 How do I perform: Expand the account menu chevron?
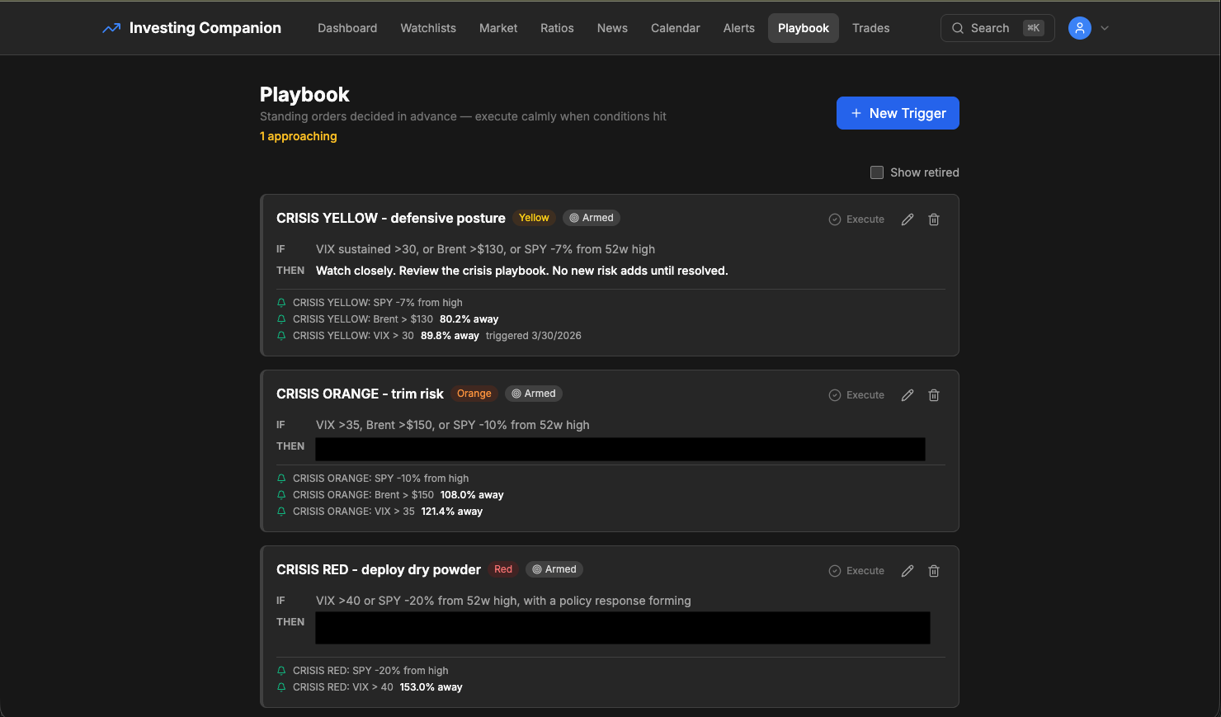pos(1105,28)
